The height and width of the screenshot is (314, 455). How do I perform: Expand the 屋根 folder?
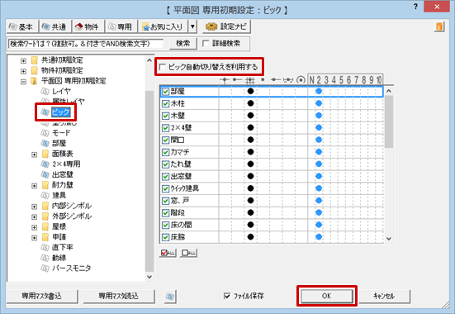[34, 227]
